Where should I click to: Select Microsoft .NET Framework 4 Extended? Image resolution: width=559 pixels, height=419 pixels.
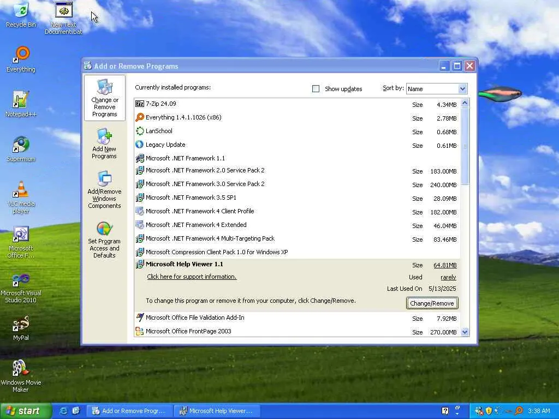click(x=298, y=225)
